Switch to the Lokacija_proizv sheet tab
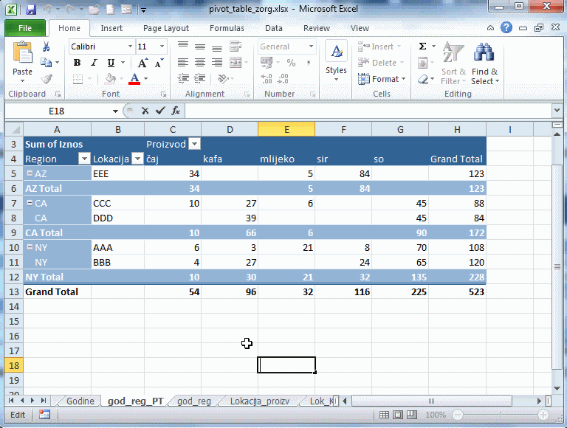Screen dimensions: 567x428 click(258, 401)
